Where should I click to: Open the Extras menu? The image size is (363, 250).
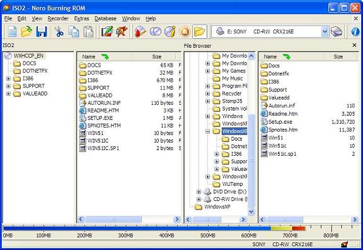(81, 18)
